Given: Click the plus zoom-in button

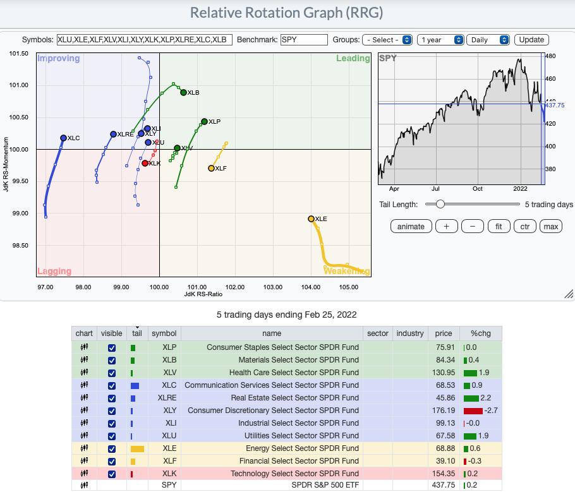Looking at the screenshot, I should pos(446,227).
